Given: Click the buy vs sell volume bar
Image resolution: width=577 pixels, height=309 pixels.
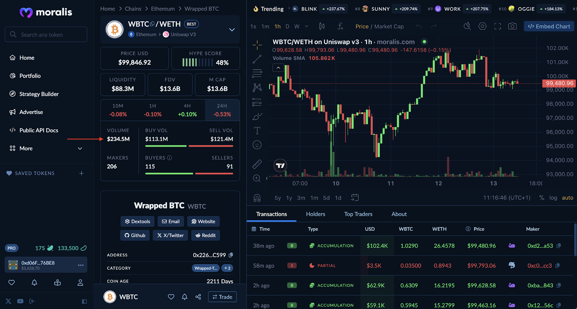Looking at the screenshot, I should tap(189, 146).
